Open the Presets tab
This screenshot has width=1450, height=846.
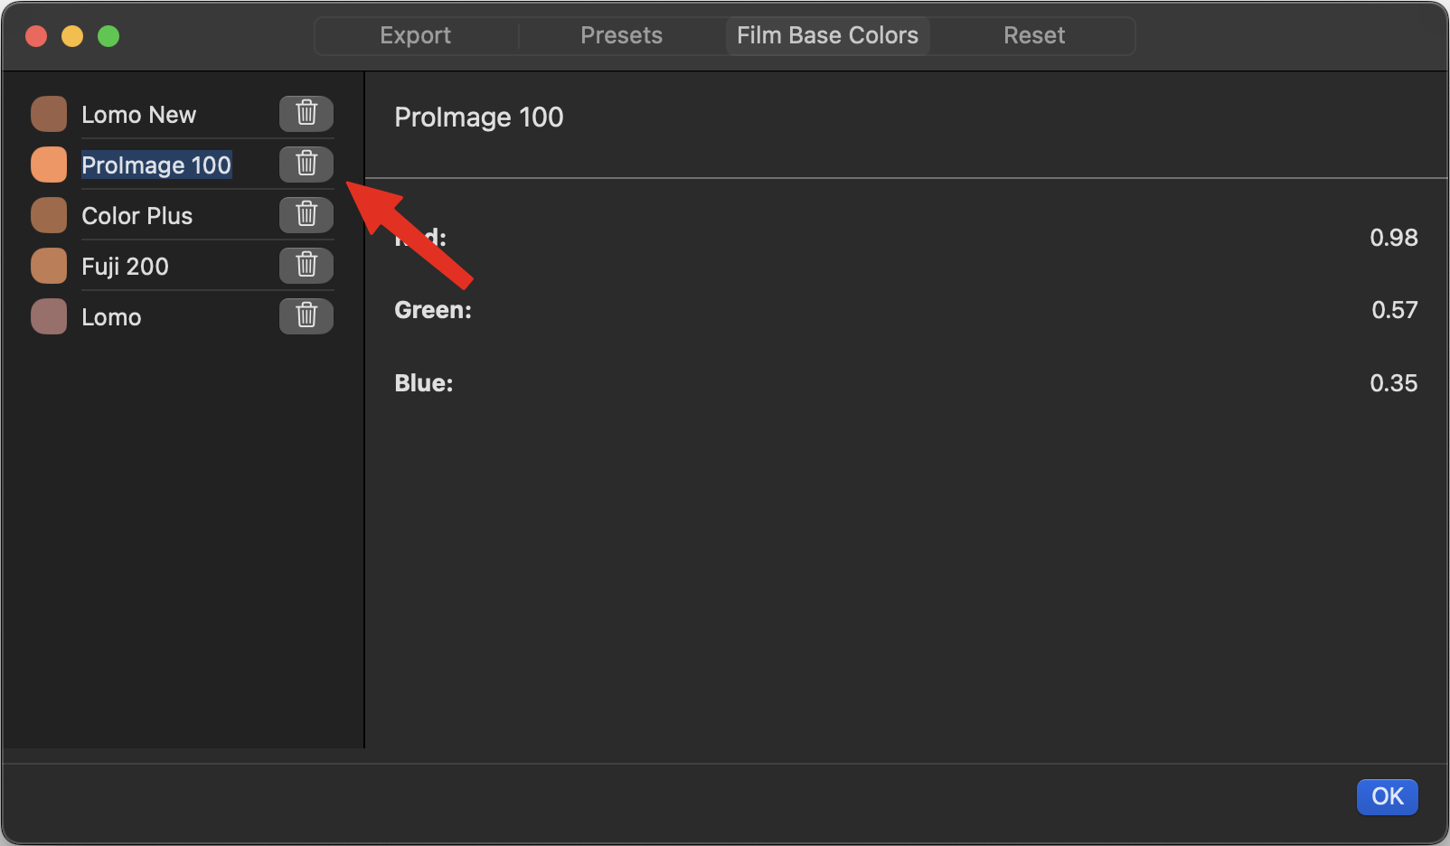pos(622,35)
